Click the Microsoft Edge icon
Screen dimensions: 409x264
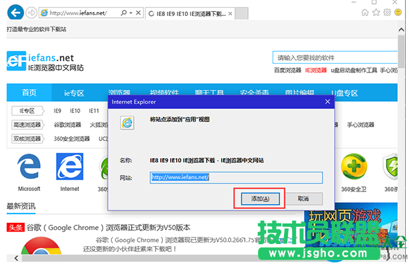click(x=29, y=166)
